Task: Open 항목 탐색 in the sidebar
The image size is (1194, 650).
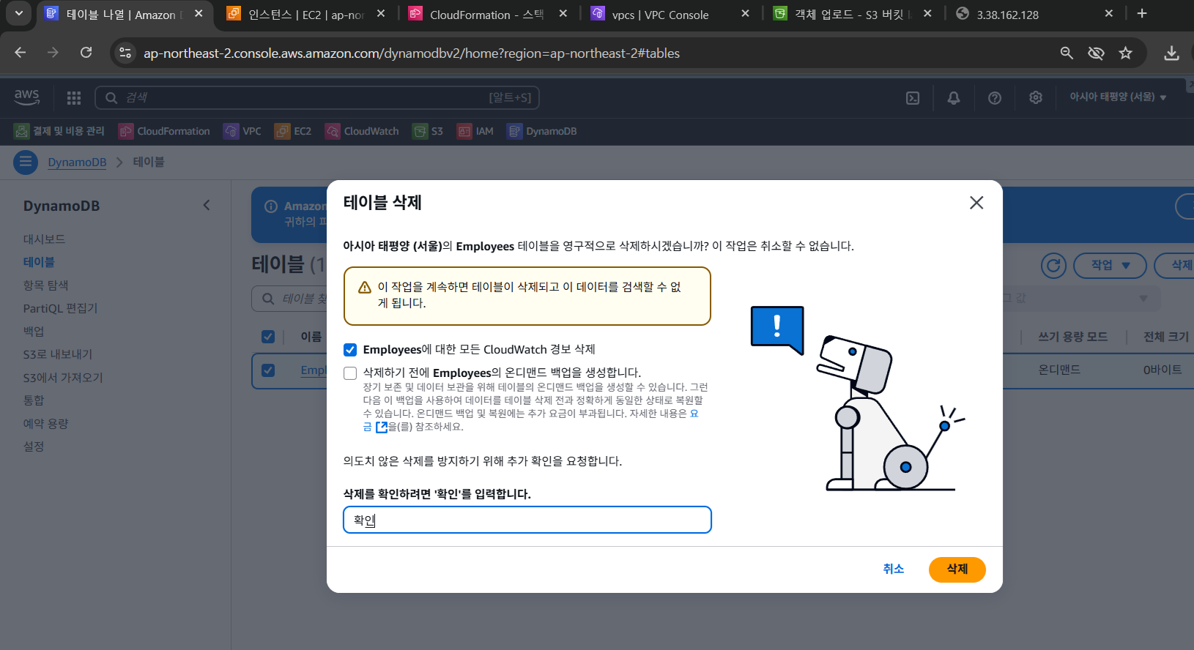Action: (45, 285)
